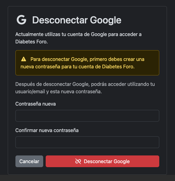Focus the Contraseña nueva input field
The width and height of the screenshot is (175, 181).
tap(87, 116)
